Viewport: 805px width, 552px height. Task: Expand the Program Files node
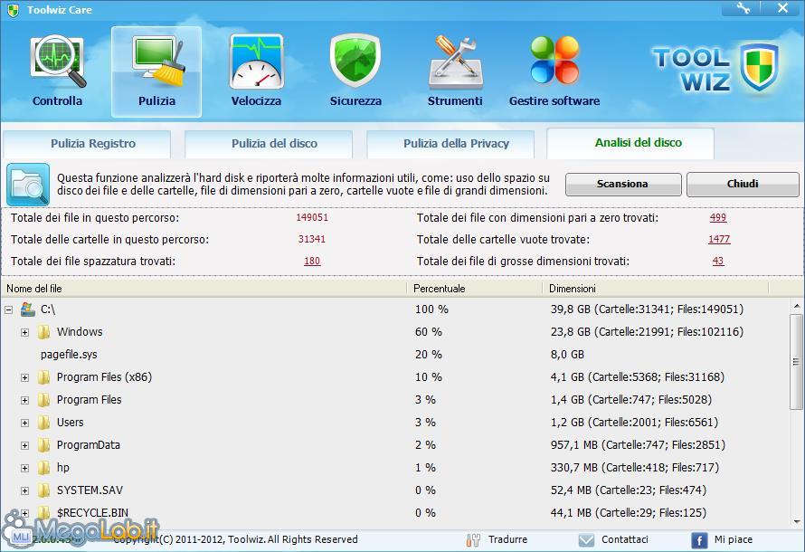coord(24,400)
